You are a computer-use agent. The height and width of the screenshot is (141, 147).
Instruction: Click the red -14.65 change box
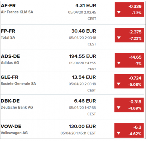(x=129, y=61)
